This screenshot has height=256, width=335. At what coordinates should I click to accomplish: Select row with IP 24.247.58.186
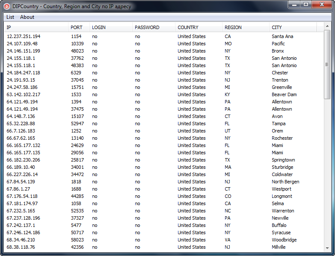tap(164, 87)
